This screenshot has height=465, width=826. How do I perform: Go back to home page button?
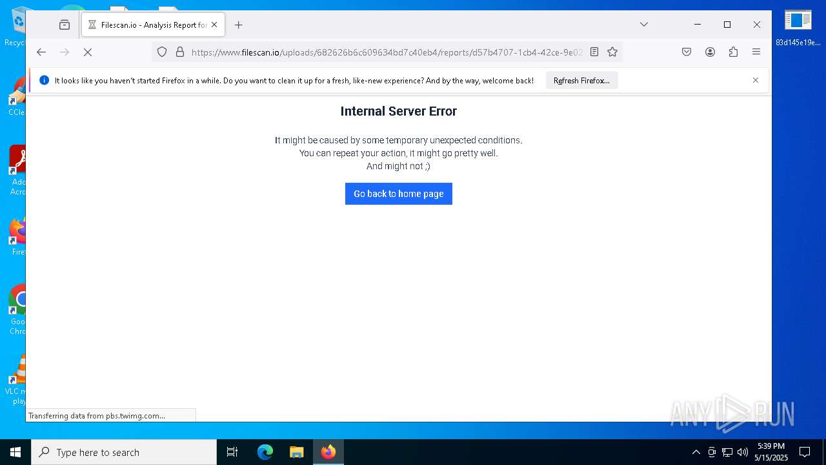399,194
